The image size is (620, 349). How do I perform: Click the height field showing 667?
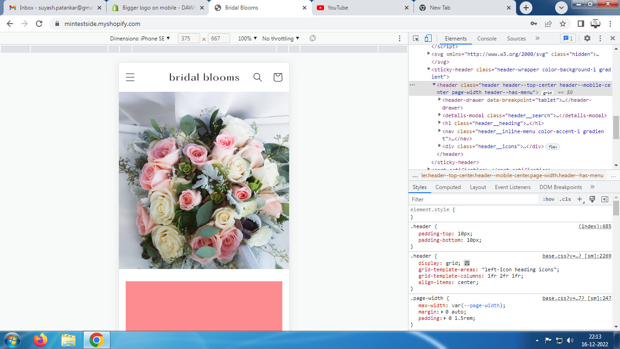pyautogui.click(x=219, y=39)
